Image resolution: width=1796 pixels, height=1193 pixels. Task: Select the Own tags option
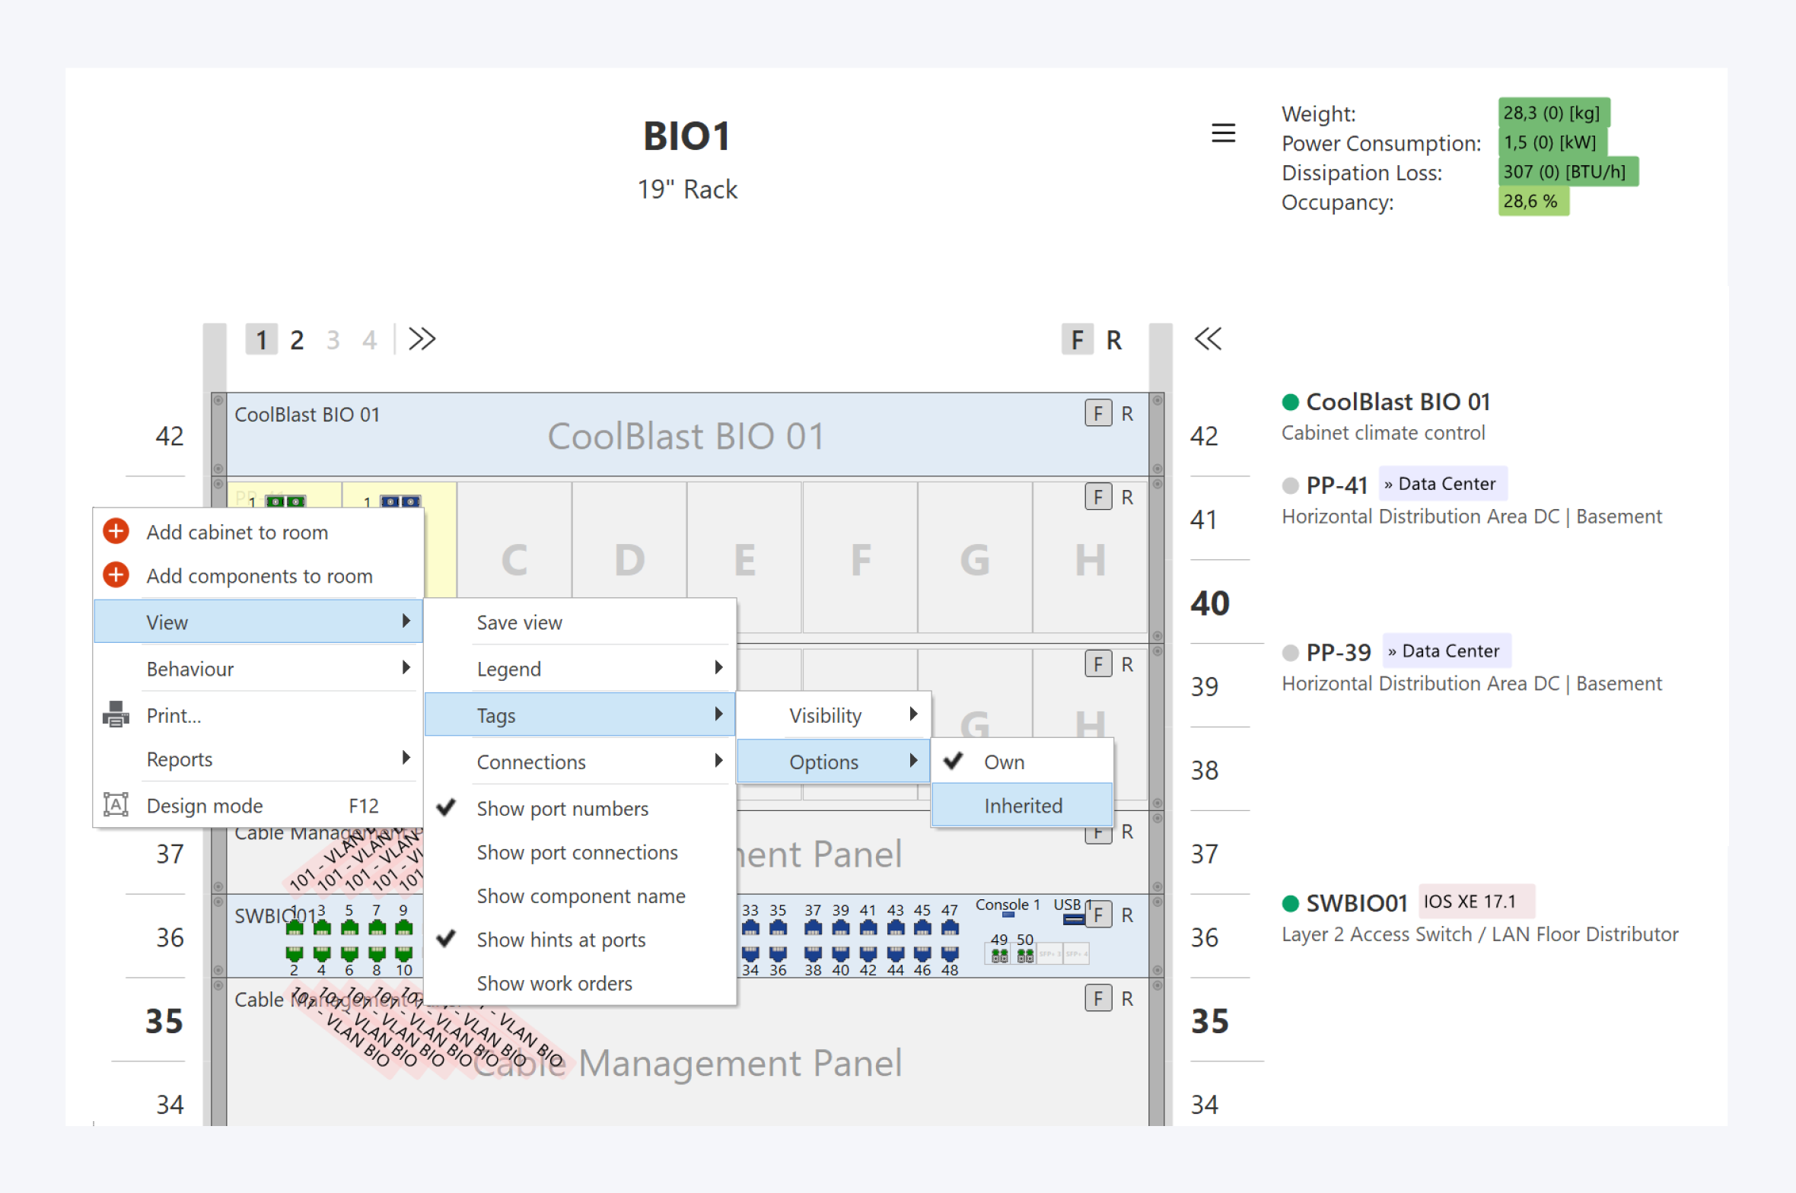pyautogui.click(x=1004, y=762)
